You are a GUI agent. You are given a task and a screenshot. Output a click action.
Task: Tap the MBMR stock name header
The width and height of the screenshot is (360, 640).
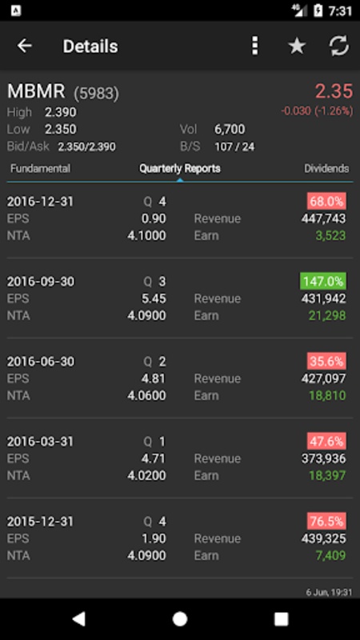(36, 91)
